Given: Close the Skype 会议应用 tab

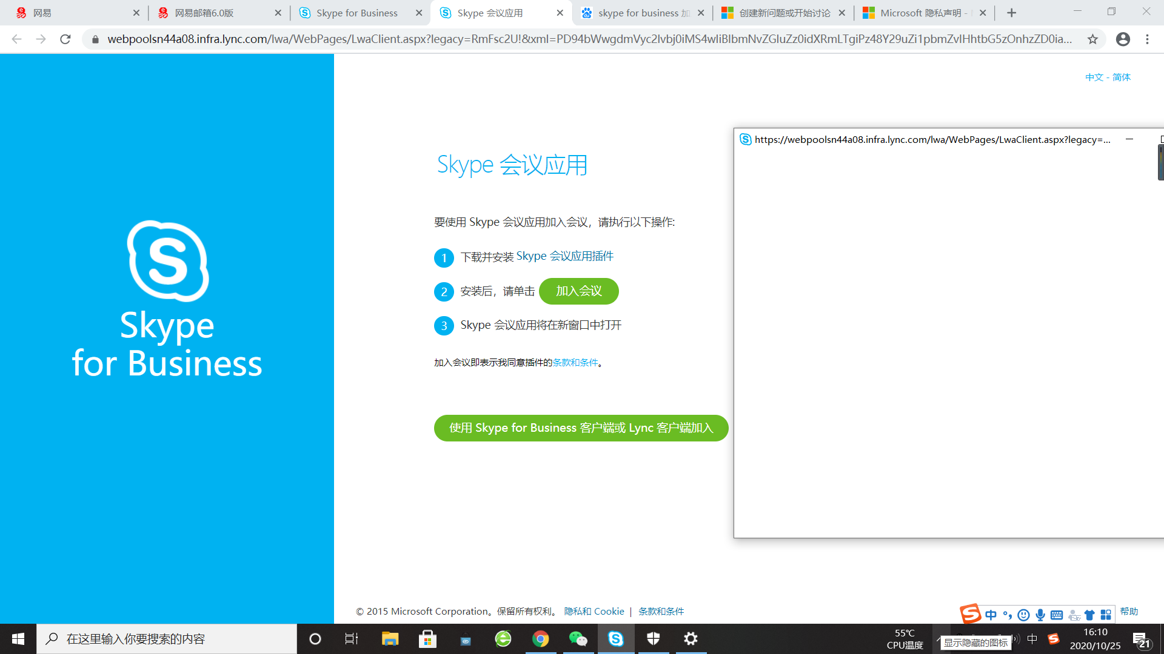Looking at the screenshot, I should [x=560, y=13].
